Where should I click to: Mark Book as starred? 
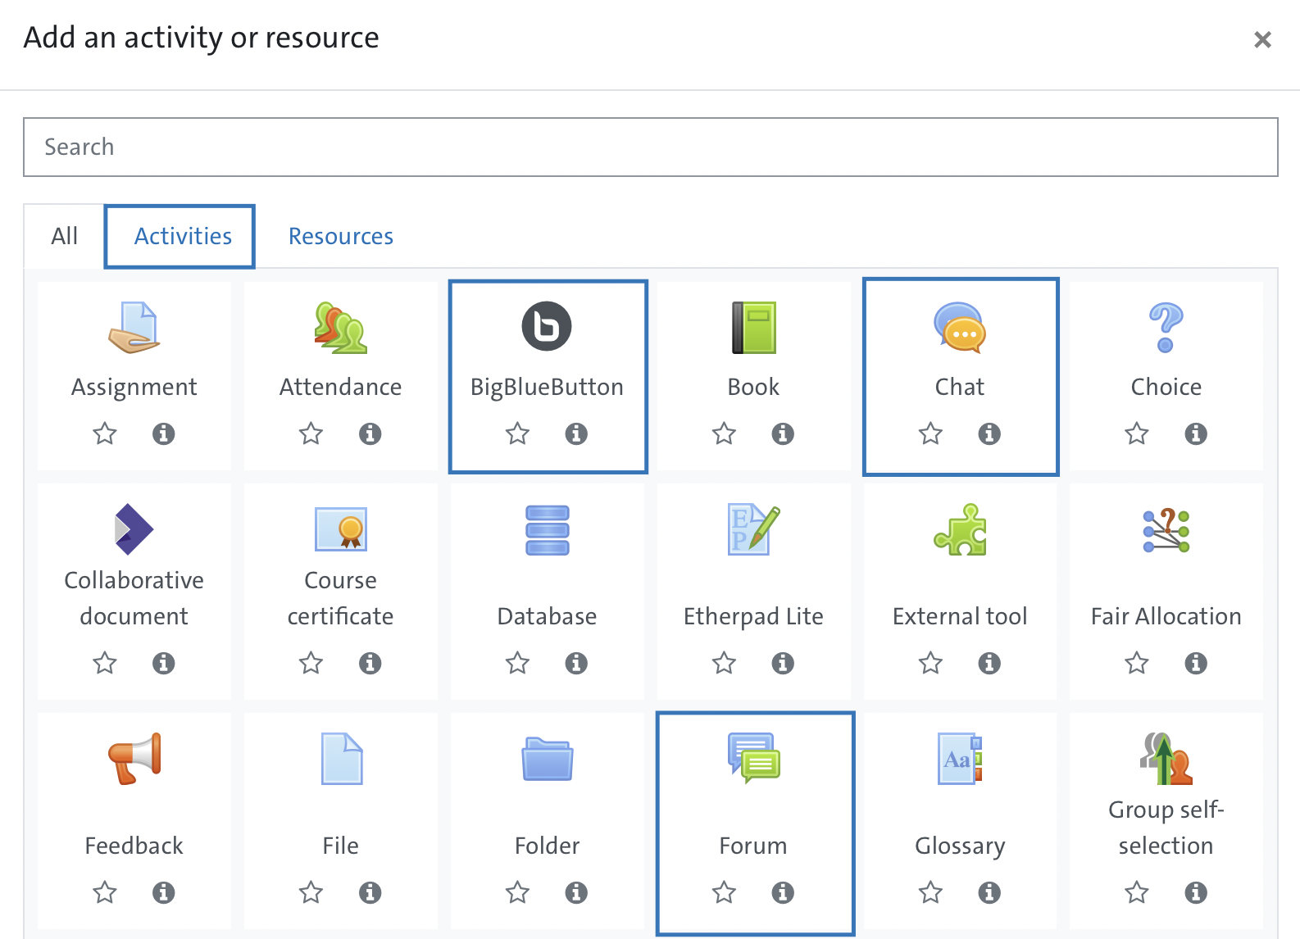(x=724, y=433)
